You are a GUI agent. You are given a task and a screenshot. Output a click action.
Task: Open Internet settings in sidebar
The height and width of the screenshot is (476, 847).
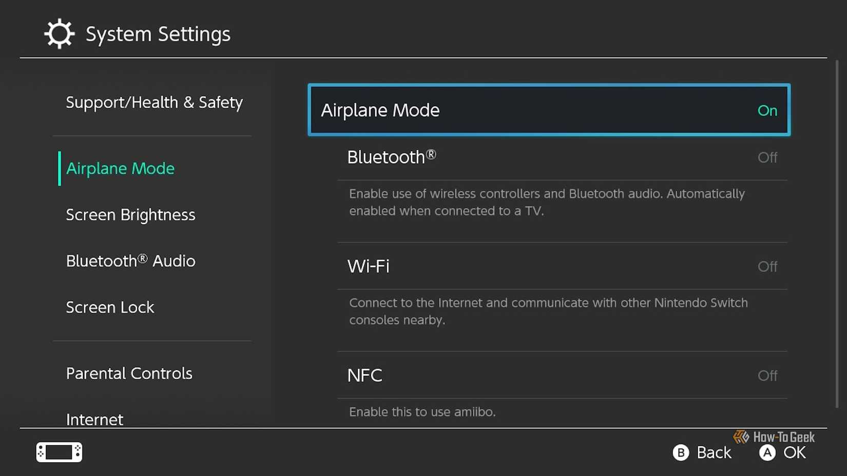(94, 419)
